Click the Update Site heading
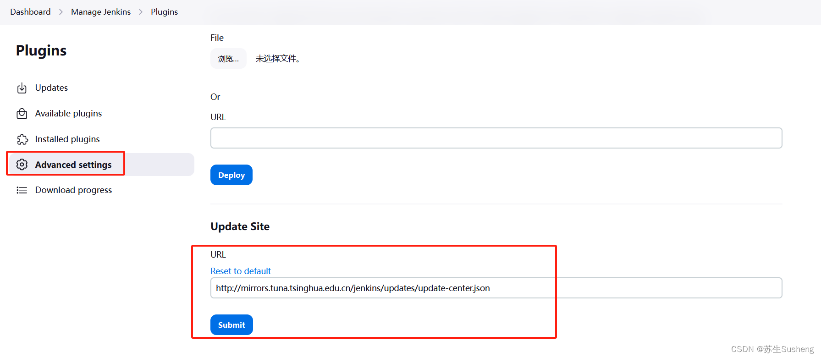This screenshot has width=821, height=358. coord(240,226)
